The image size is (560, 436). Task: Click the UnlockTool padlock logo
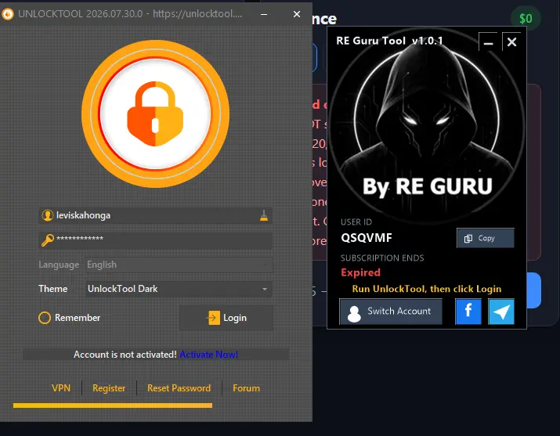(x=155, y=114)
